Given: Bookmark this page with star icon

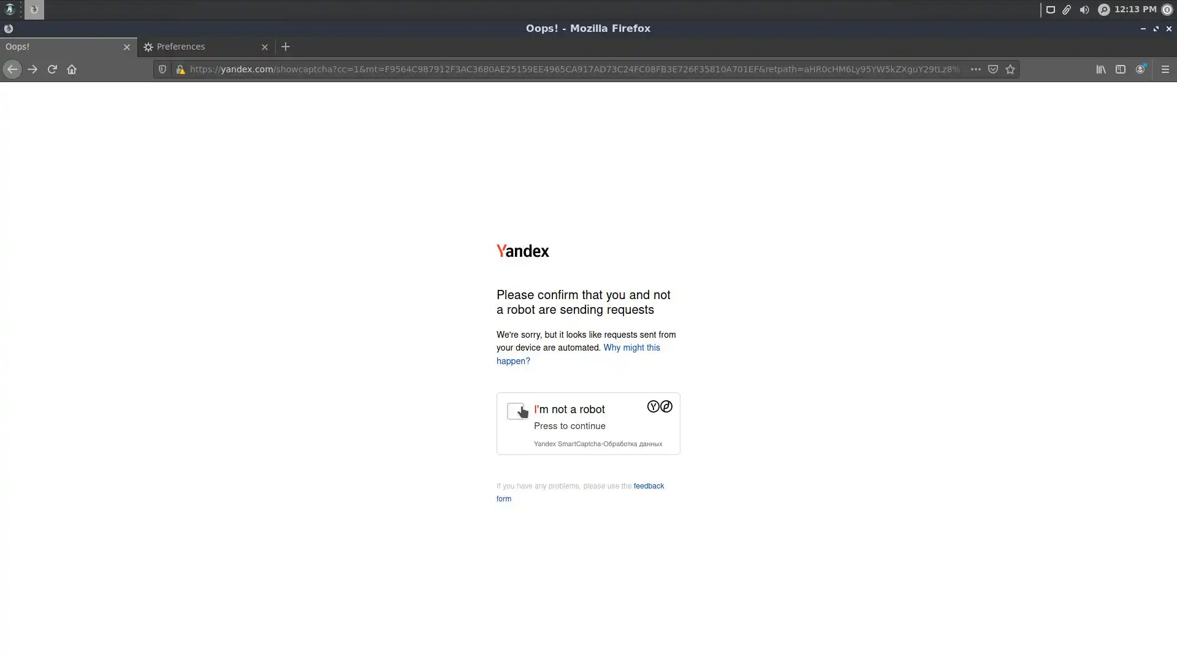Looking at the screenshot, I should pyautogui.click(x=1010, y=69).
